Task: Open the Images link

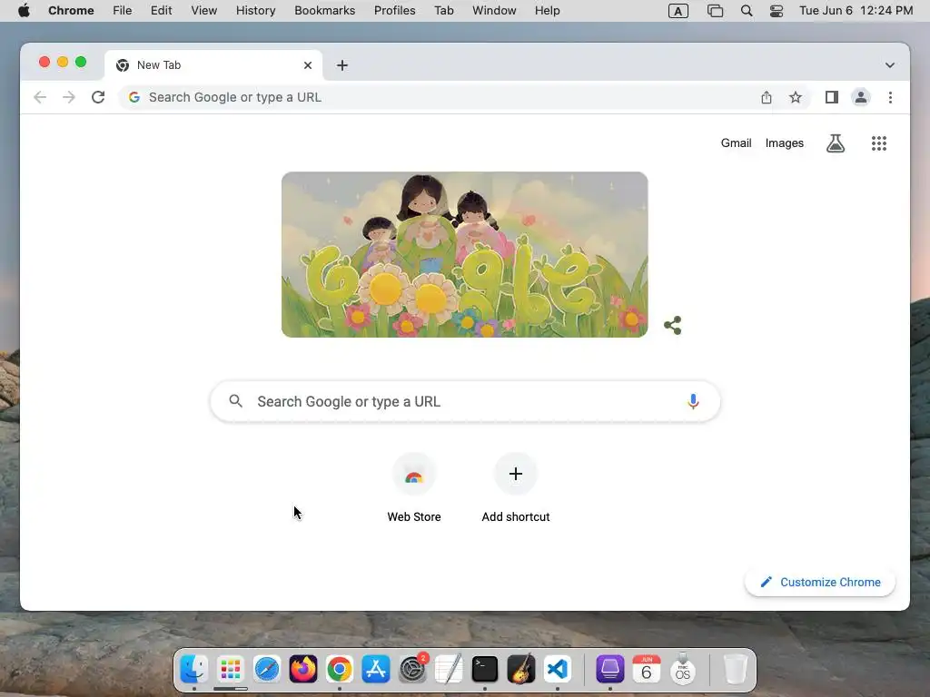Action: click(x=784, y=142)
